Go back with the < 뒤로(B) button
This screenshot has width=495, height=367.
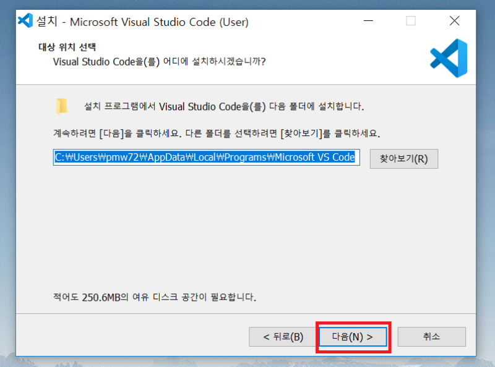pyautogui.click(x=283, y=337)
